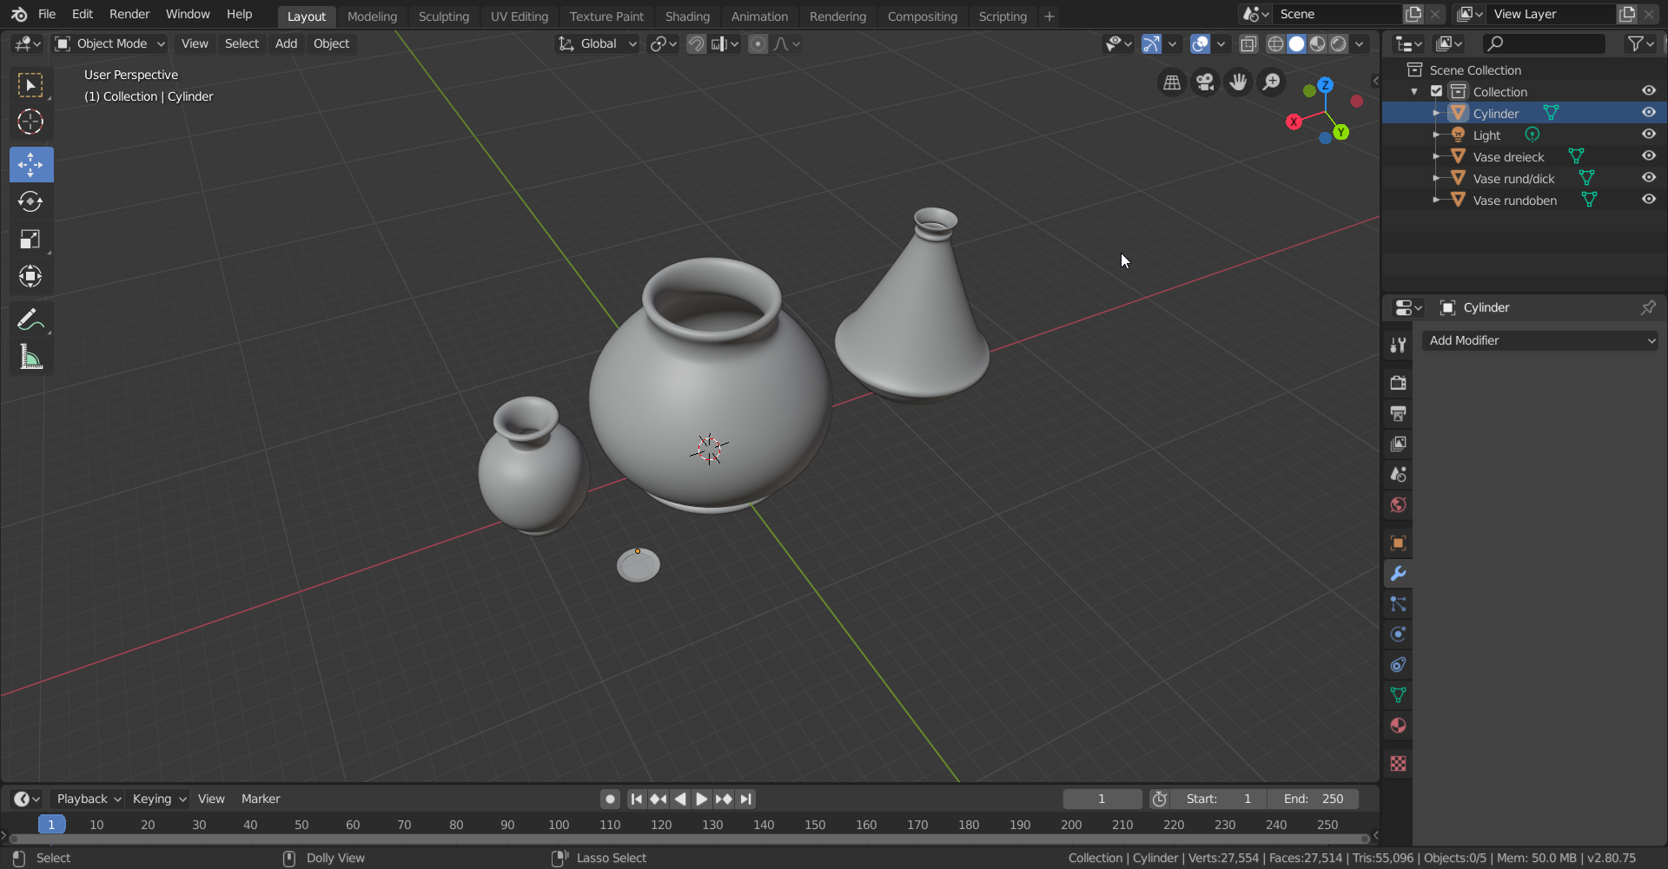Open Object properties tab
1668x869 pixels.
(x=1398, y=543)
